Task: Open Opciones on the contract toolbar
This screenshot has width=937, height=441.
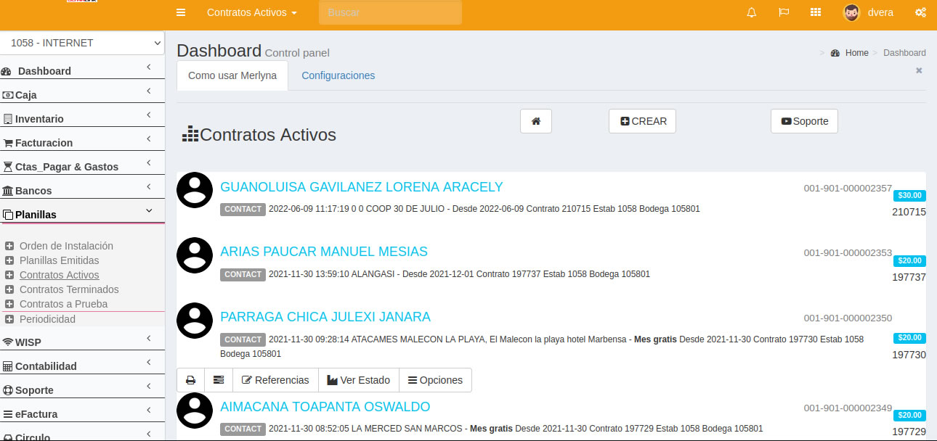Action: (435, 379)
